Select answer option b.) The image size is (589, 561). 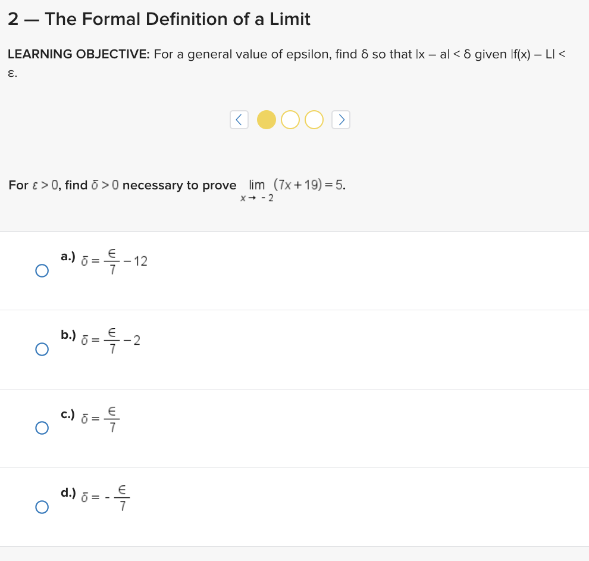42,349
